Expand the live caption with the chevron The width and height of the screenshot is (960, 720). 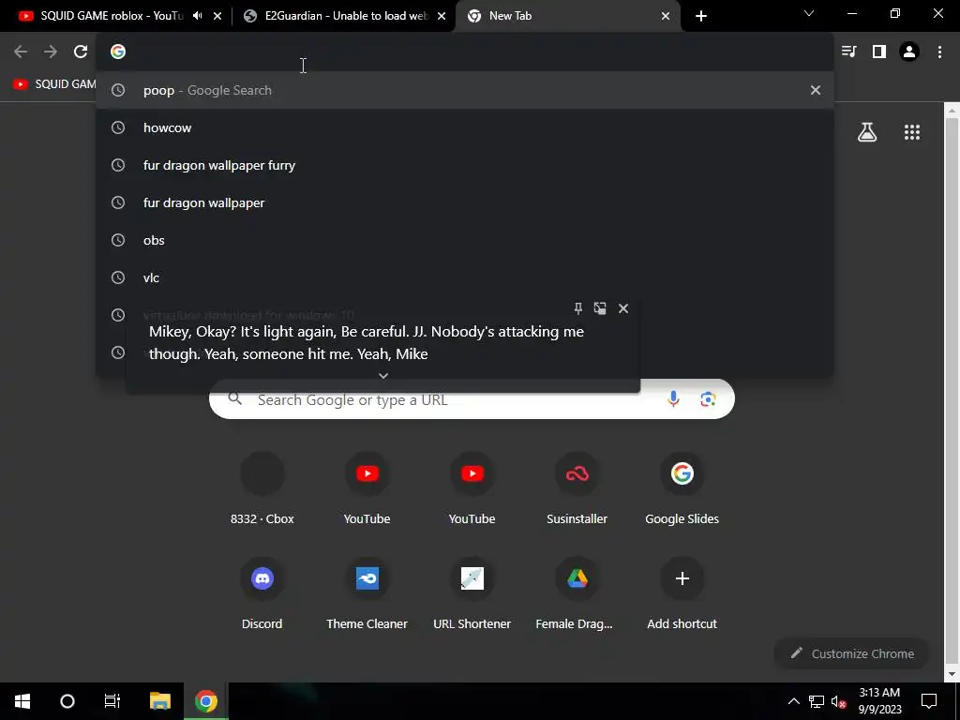click(x=383, y=375)
